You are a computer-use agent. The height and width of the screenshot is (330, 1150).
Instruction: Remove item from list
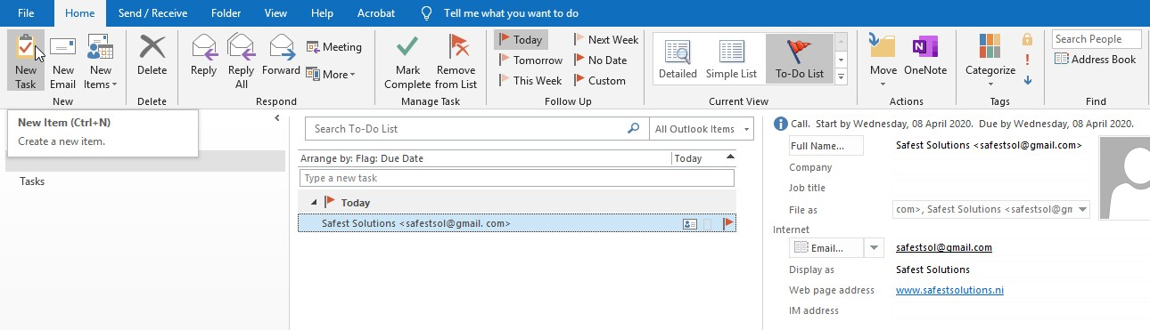click(x=456, y=60)
